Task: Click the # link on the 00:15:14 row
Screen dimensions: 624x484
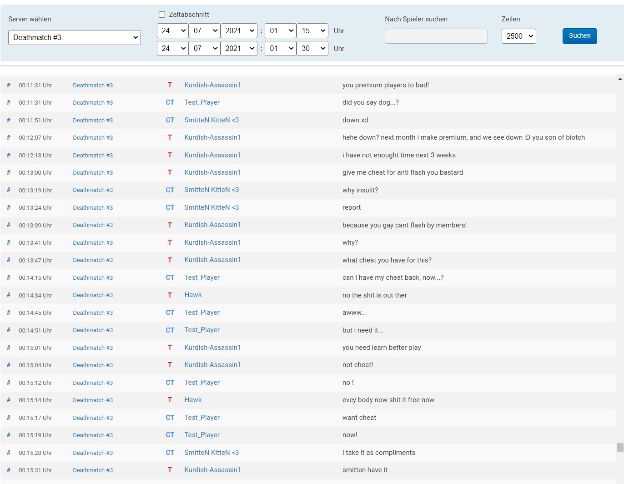Action: pyautogui.click(x=8, y=400)
